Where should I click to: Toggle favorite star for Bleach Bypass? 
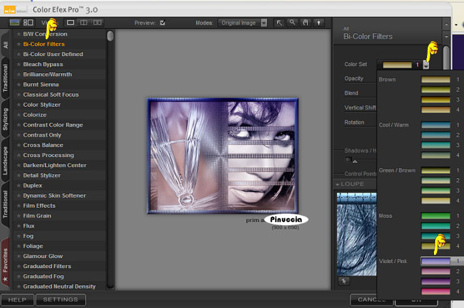(x=19, y=64)
